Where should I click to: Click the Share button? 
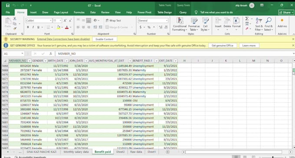pos(286,13)
